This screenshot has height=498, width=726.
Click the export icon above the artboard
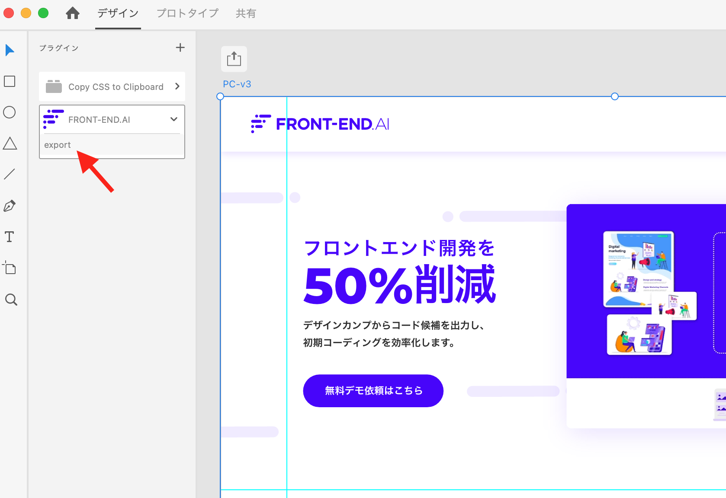pyautogui.click(x=234, y=59)
